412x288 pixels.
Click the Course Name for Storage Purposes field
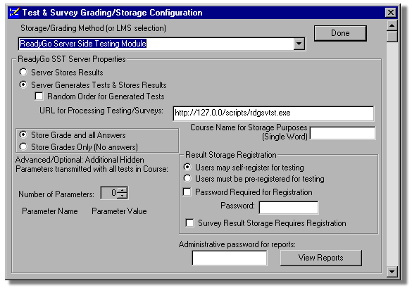point(343,133)
